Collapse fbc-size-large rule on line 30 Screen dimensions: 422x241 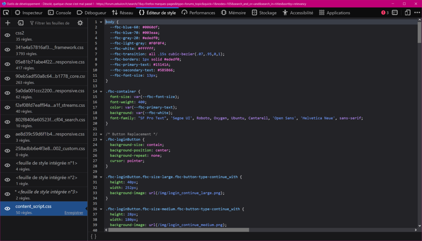tap(101, 177)
